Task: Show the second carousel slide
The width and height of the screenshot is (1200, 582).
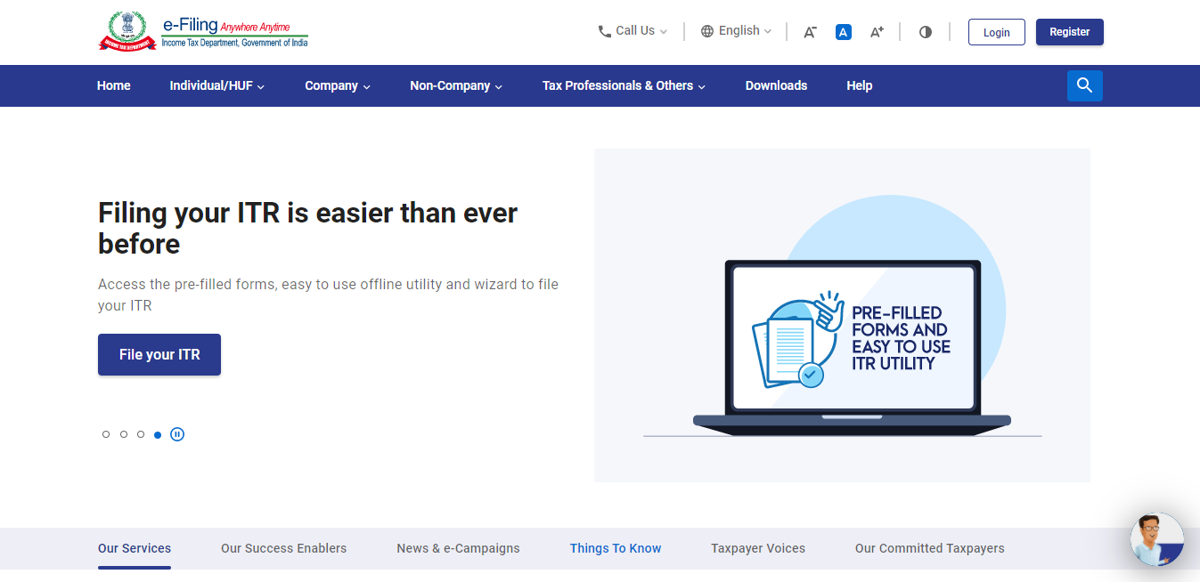Action: [x=124, y=434]
